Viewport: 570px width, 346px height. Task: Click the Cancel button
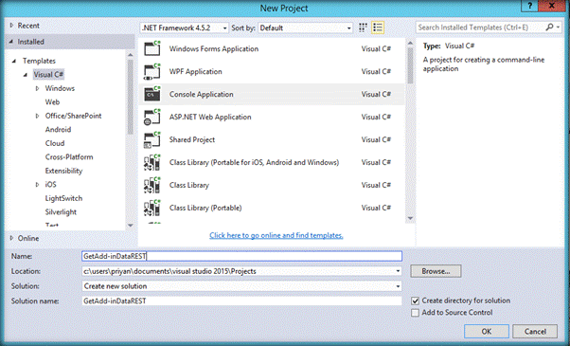point(535,332)
